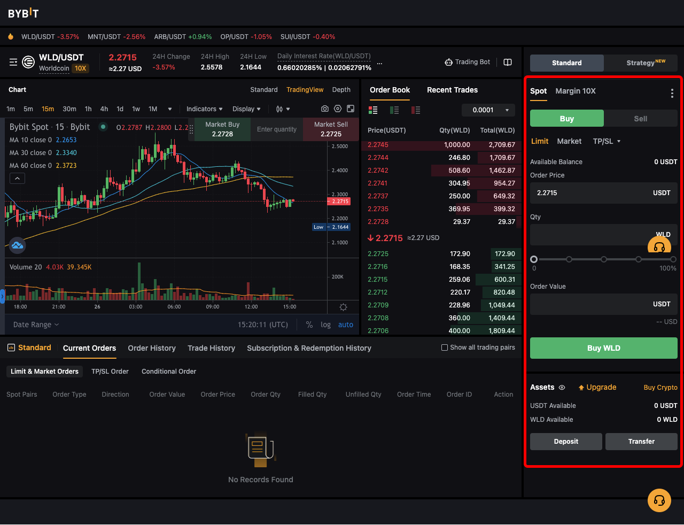Click the chart Enter quantity field

[277, 129]
